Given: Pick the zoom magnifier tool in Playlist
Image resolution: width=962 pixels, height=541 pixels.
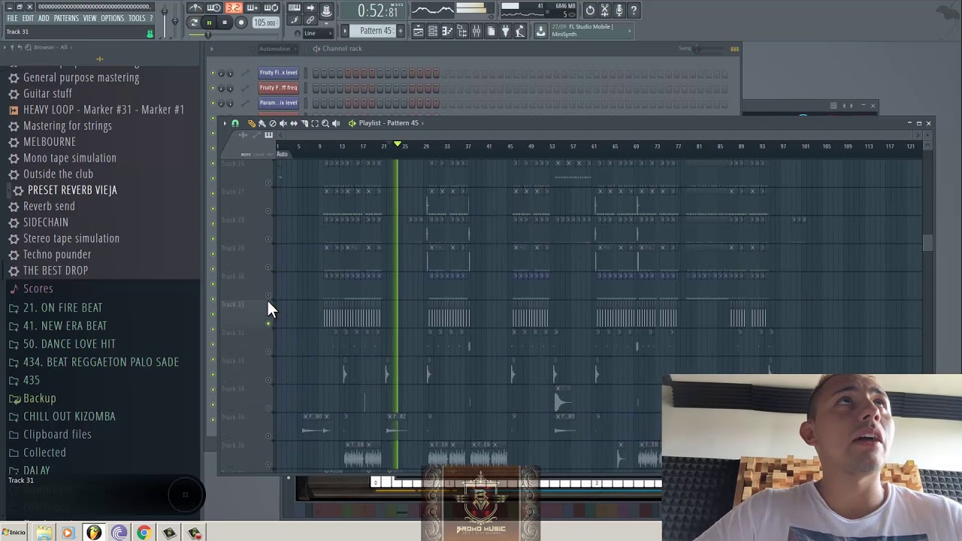Looking at the screenshot, I should click(325, 123).
